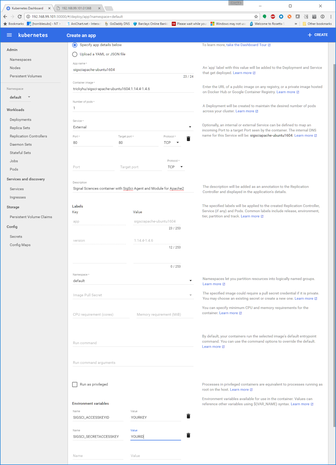Select Specify app details below option
The image size is (336, 465).
pos(75,45)
